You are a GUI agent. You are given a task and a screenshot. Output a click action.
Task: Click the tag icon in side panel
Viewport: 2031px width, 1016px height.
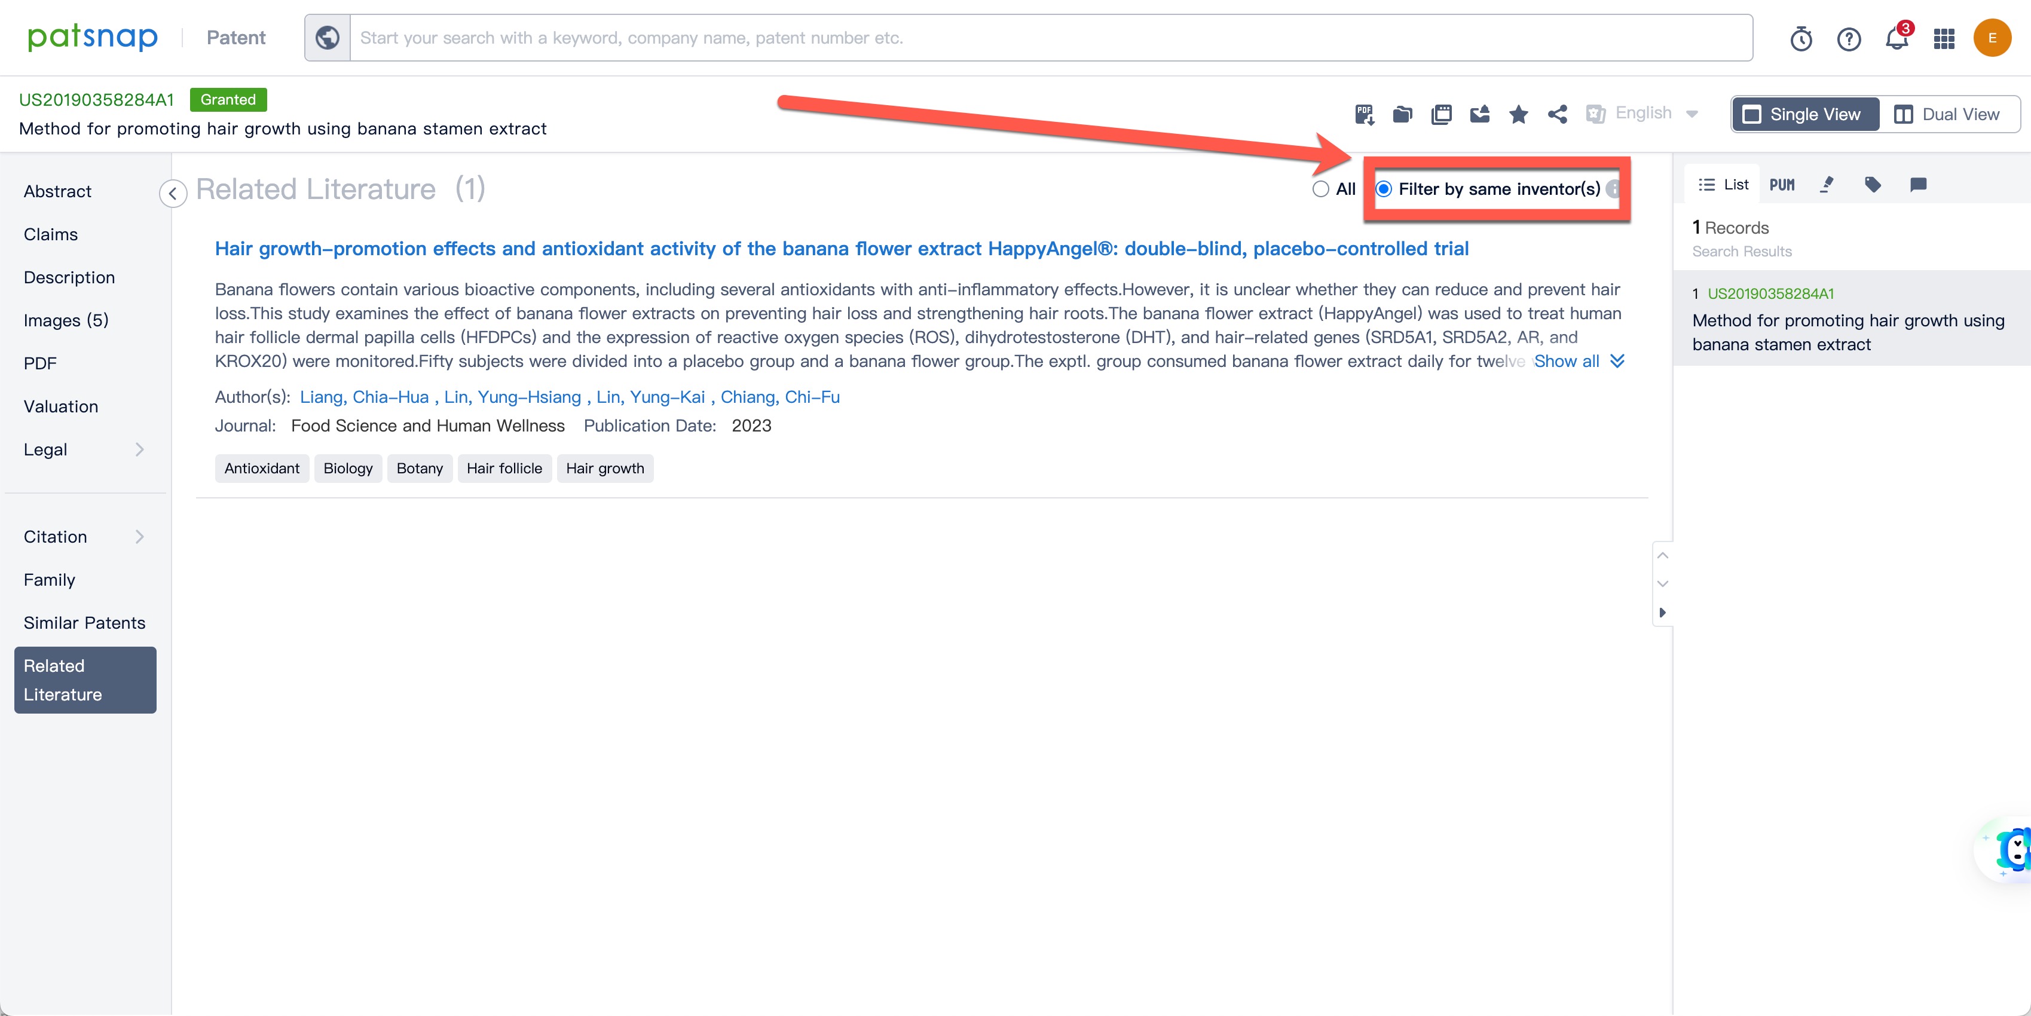(1873, 185)
